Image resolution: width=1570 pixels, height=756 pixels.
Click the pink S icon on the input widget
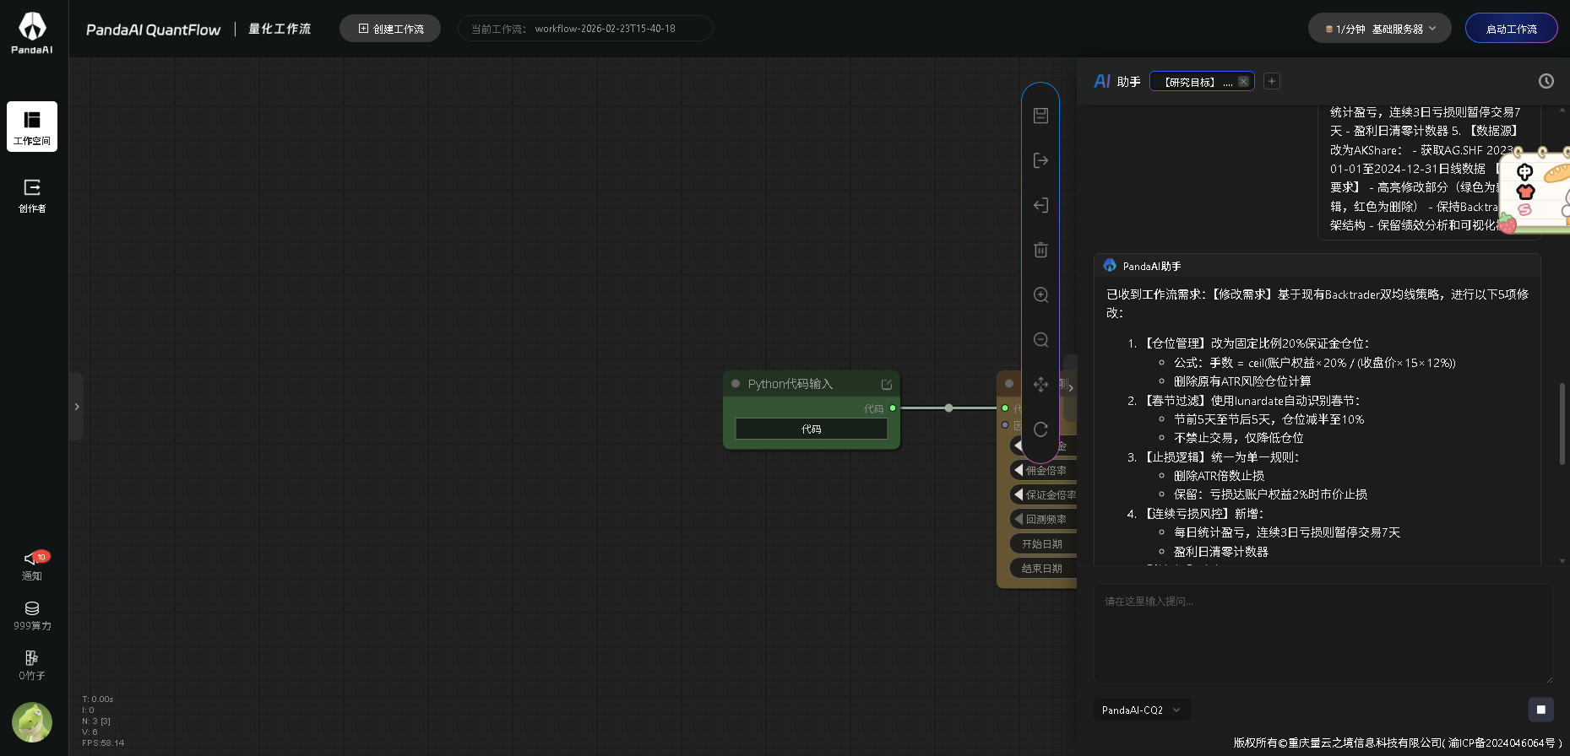[1524, 209]
